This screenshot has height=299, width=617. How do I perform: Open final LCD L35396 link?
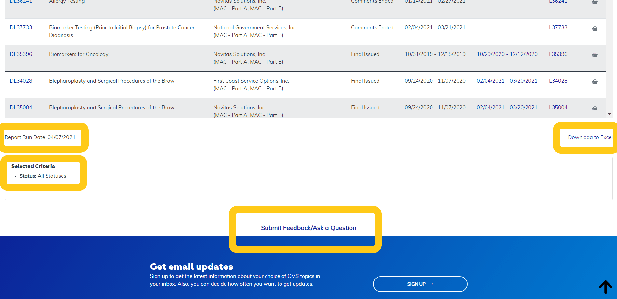click(x=558, y=54)
